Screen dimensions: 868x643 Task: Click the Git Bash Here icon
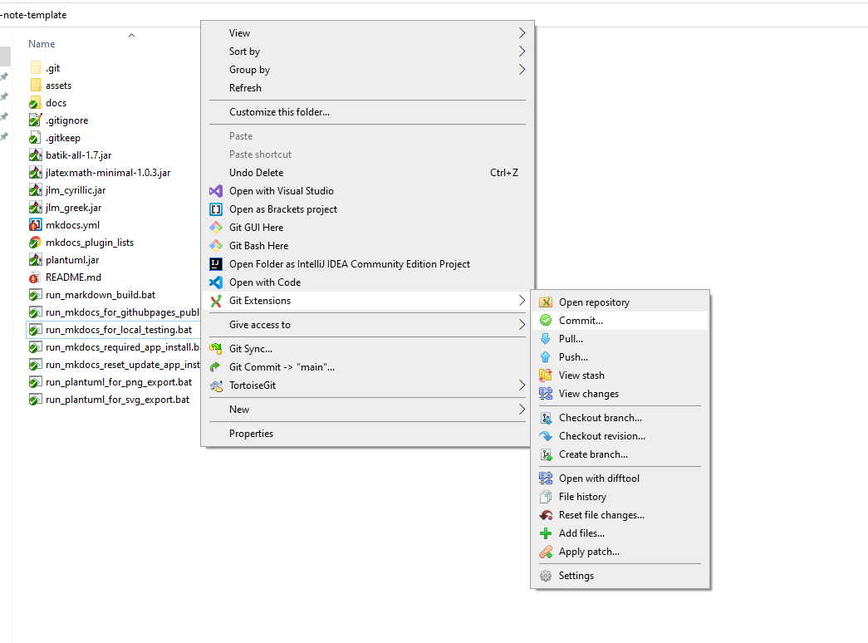[x=216, y=245]
